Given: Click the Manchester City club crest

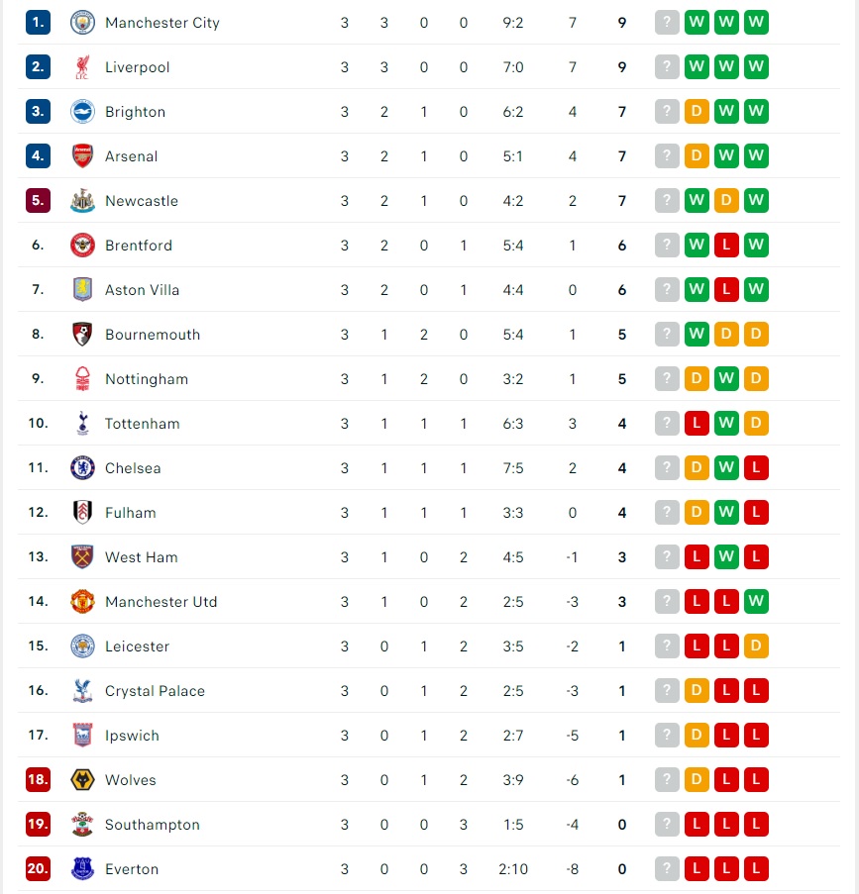Looking at the screenshot, I should click(82, 23).
